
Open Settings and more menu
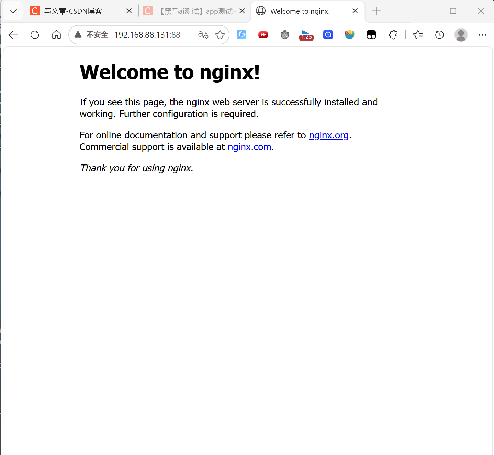pos(483,35)
